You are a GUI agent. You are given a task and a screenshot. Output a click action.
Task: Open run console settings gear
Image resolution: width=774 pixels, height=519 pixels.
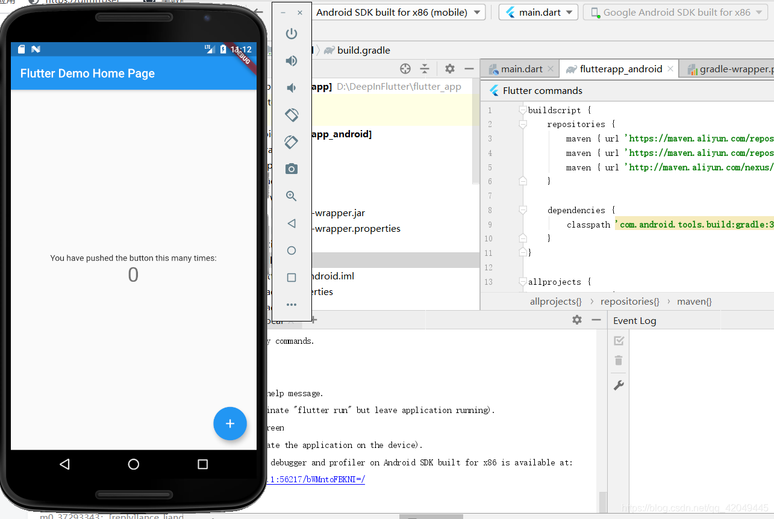point(577,320)
